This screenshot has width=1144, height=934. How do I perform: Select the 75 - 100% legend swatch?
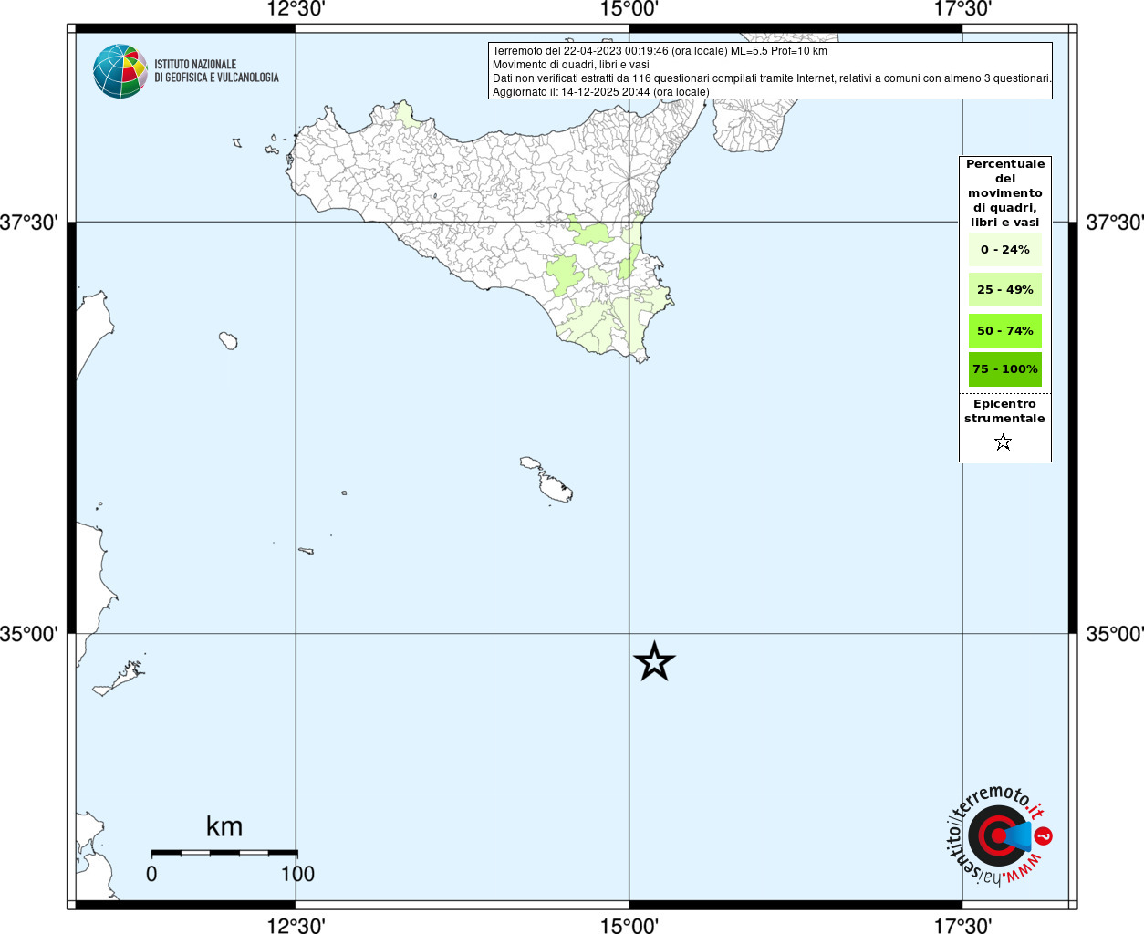(1005, 369)
